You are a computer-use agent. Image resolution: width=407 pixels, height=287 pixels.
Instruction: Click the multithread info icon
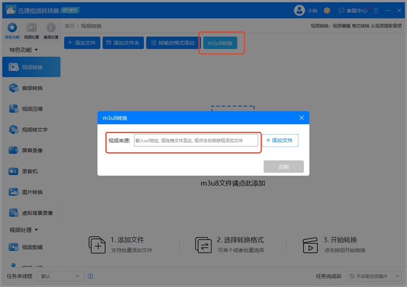tap(91, 276)
